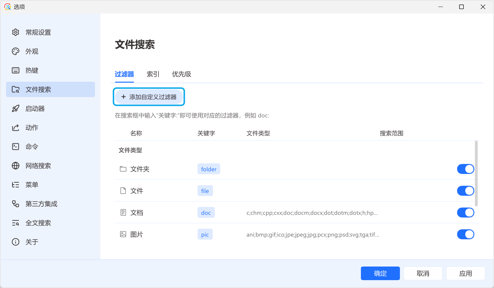This screenshot has width=494, height=288.
Task: Select 动作 in the sidebar
Action: coord(51,128)
